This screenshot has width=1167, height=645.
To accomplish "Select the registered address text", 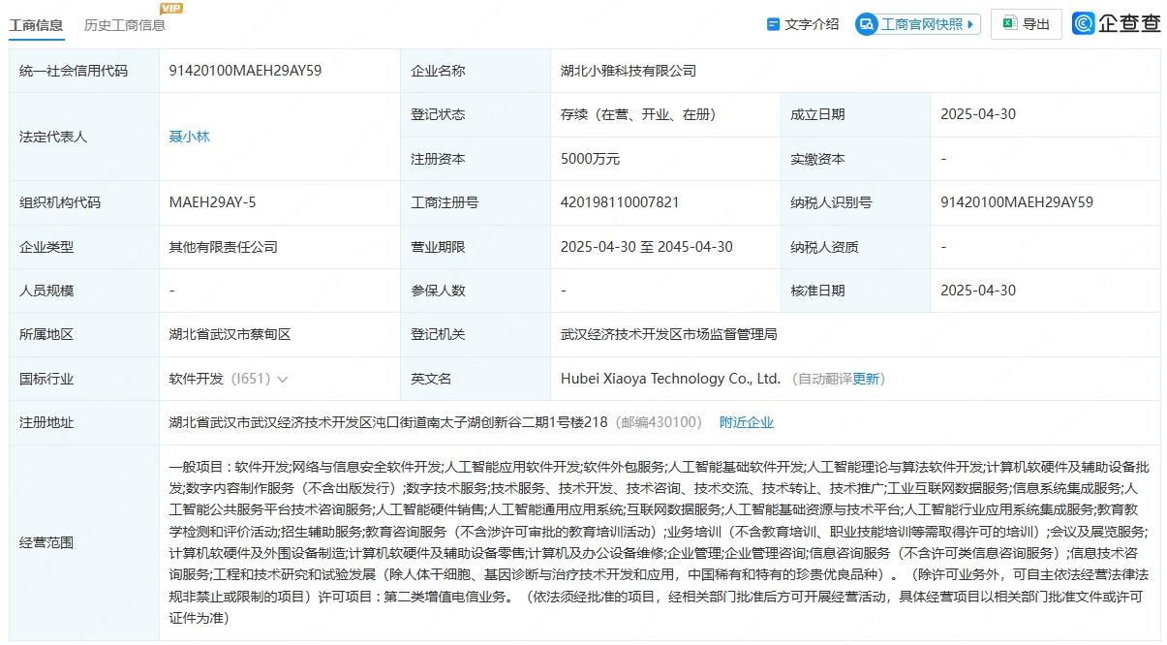I will pos(388,422).
